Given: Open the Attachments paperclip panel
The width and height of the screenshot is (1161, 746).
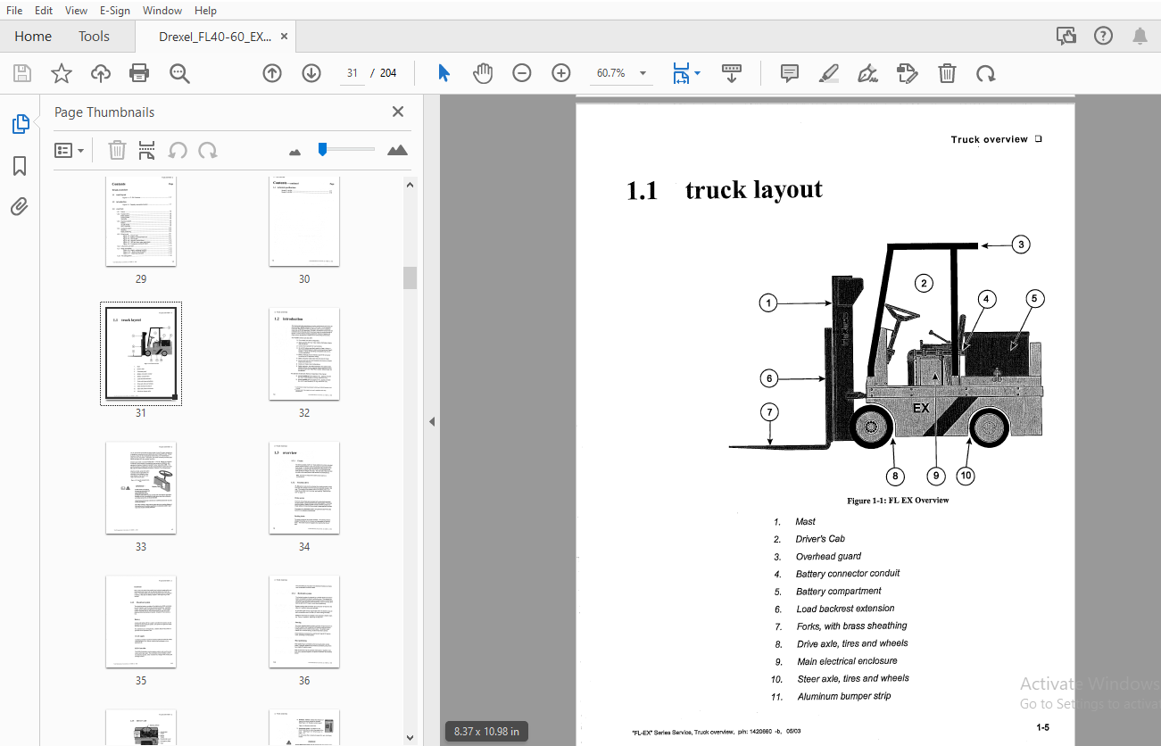Looking at the screenshot, I should [20, 207].
